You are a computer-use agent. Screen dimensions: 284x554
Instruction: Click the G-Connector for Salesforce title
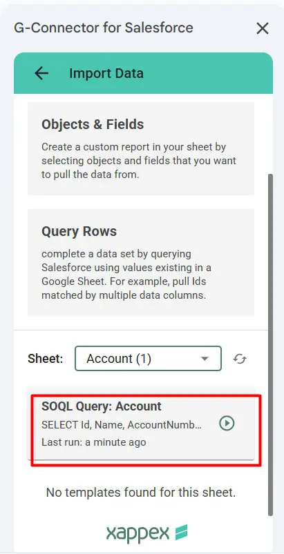coord(104,28)
